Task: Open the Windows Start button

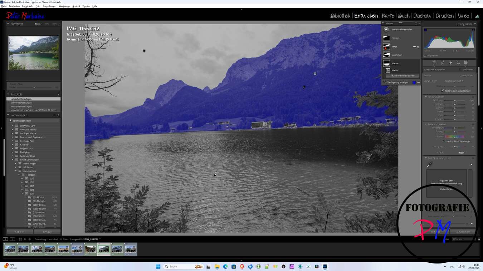Action: coord(158,266)
